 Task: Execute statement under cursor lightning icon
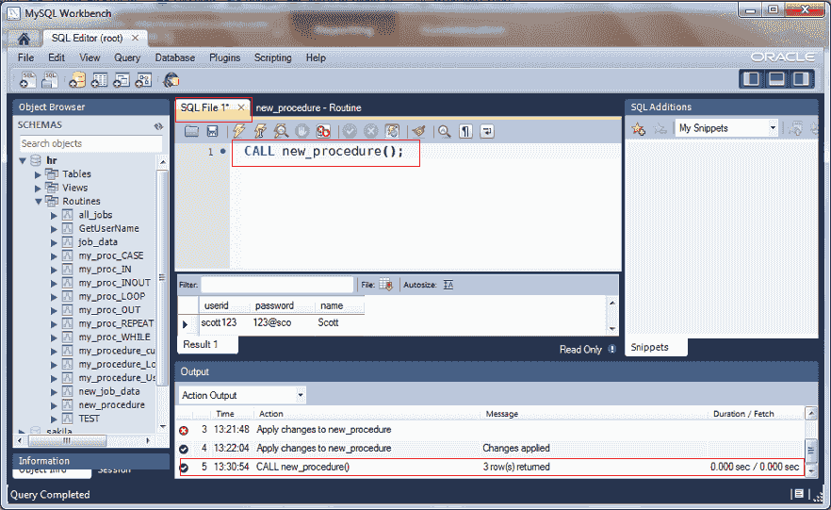click(x=260, y=131)
